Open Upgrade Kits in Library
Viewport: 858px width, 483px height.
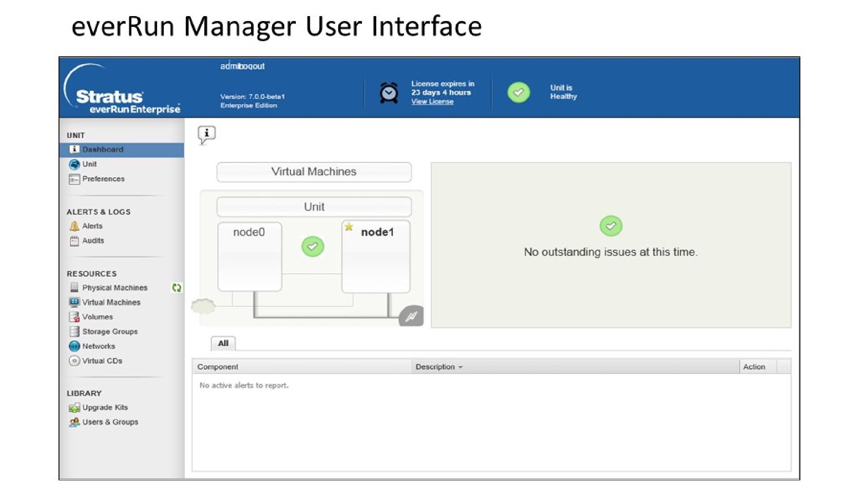tap(105, 408)
